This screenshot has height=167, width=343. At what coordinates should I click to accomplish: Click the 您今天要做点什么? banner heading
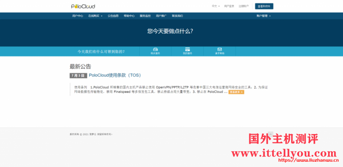[170, 31]
